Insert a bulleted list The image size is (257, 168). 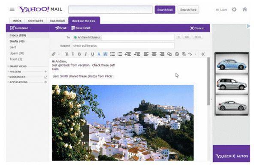click(x=112, y=54)
